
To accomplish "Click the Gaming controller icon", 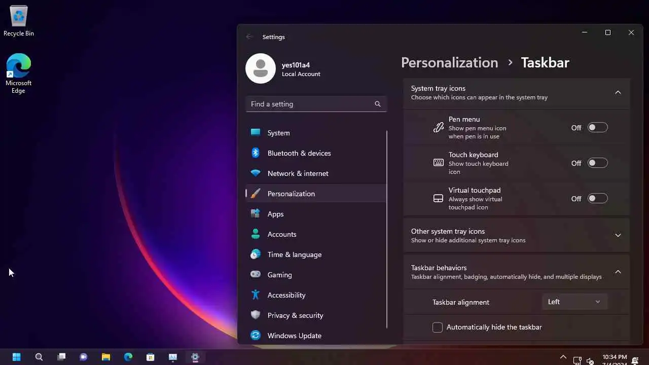I will pyautogui.click(x=256, y=274).
